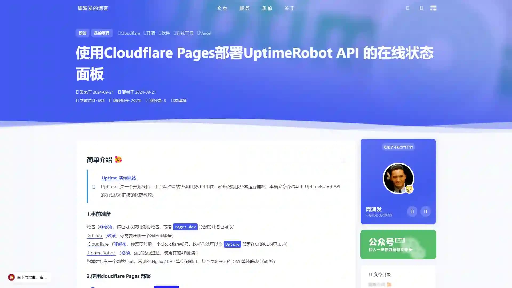Click the article title 使用Cloudflare Pages部署UptimeRobot
The height and width of the screenshot is (288, 512).
(255, 63)
